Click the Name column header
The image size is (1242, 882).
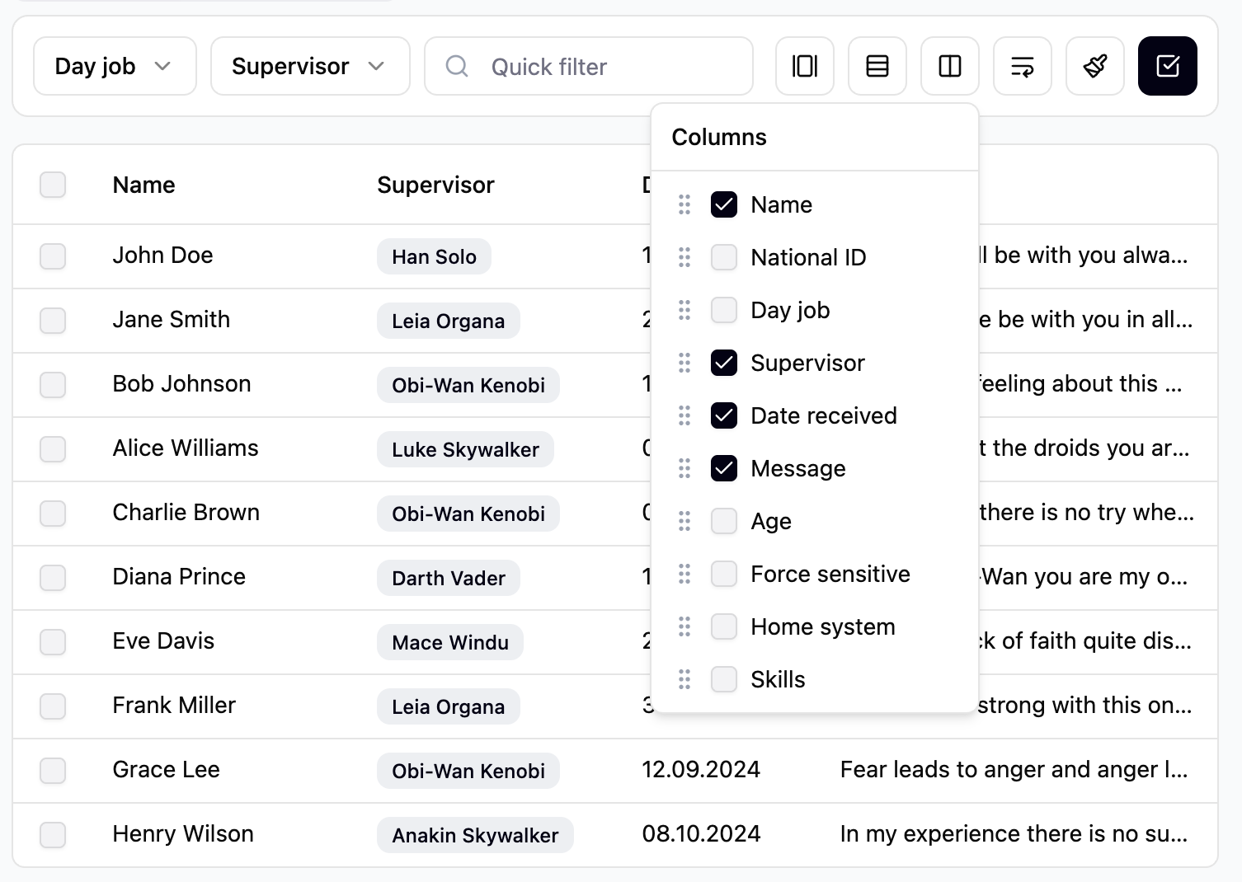[x=143, y=185]
